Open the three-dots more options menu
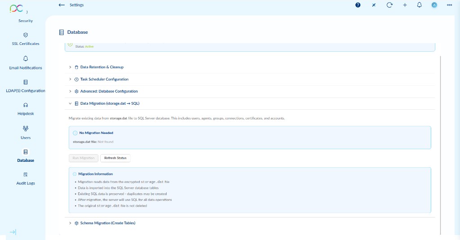460x240 pixels. [x=449, y=5]
